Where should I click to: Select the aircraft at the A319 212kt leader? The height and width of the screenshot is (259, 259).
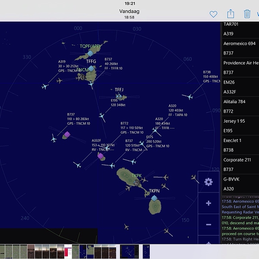click(x=45, y=86)
